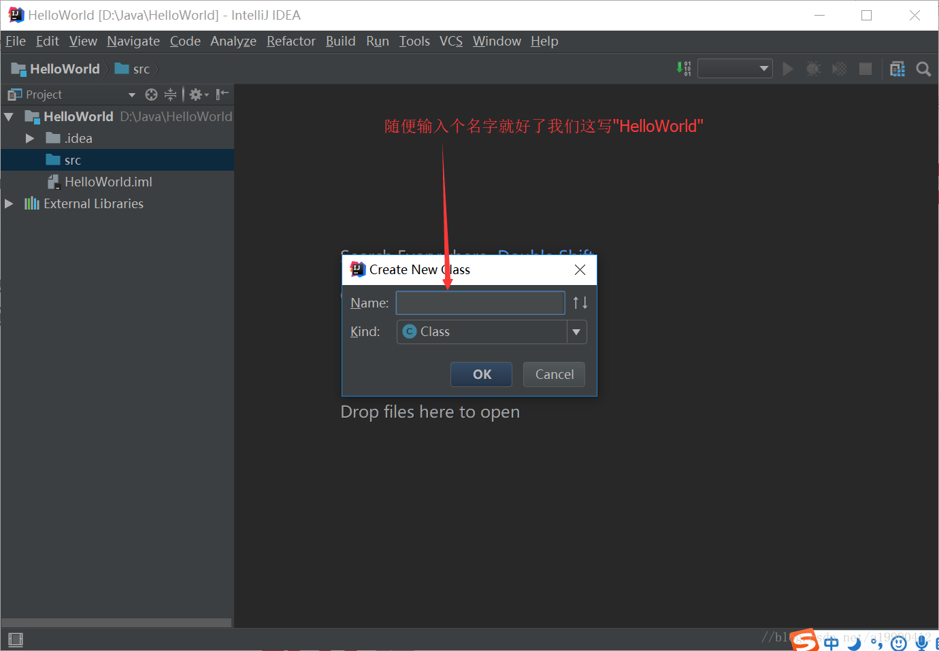
Task: Select the src folder in project tree
Action: tap(117, 160)
